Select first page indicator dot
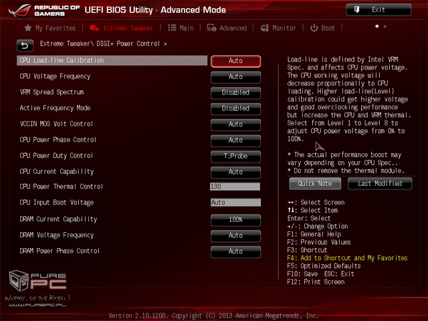 pyautogui.click(x=377, y=27)
